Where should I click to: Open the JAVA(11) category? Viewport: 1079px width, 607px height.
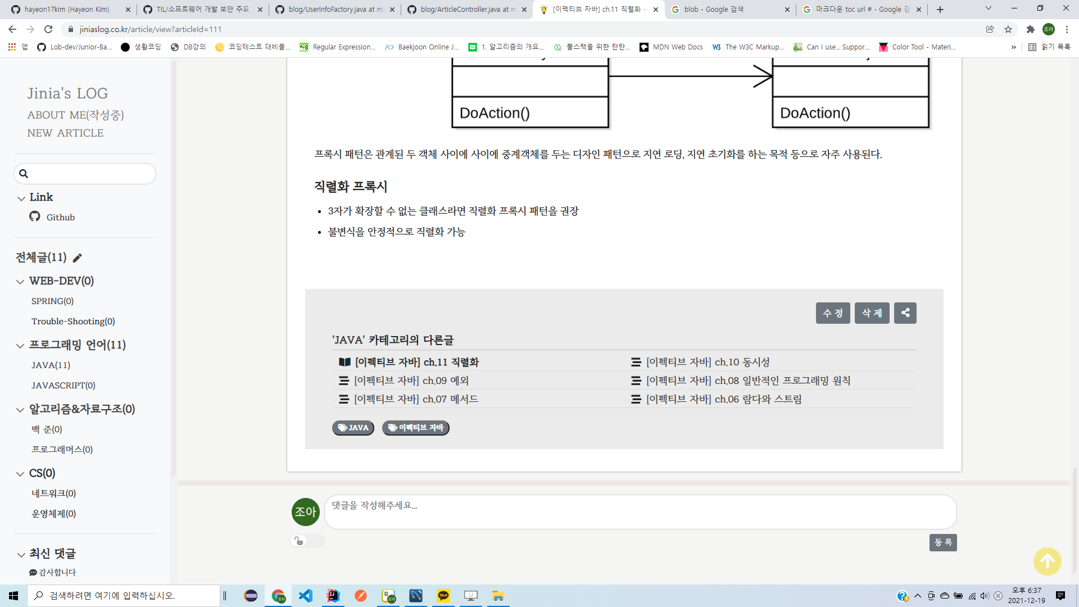click(x=51, y=365)
